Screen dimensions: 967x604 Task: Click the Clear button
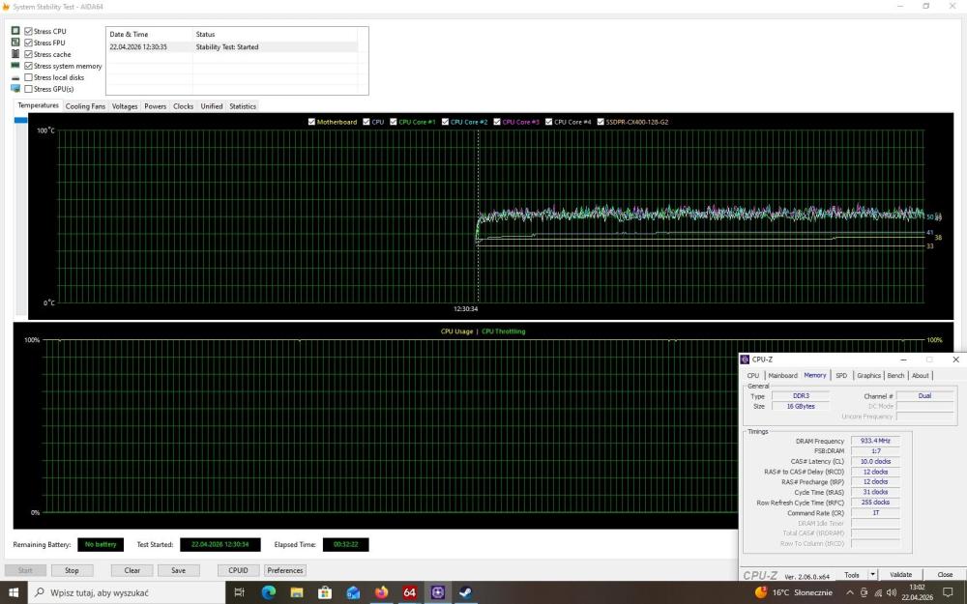[132, 570]
